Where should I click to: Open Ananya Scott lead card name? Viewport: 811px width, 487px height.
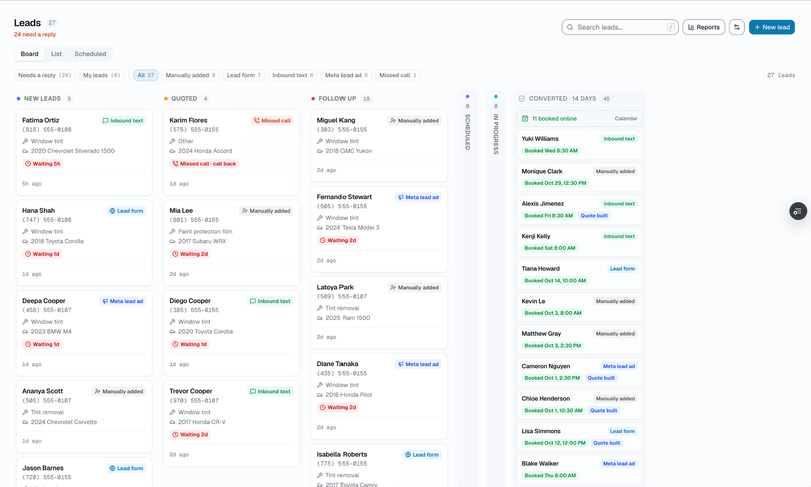pyautogui.click(x=43, y=391)
